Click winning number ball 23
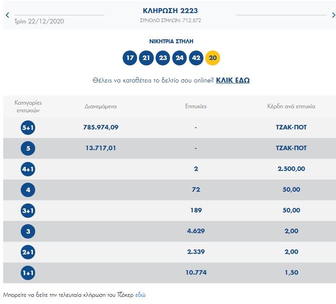This screenshot has width=336, height=304. pos(163,58)
